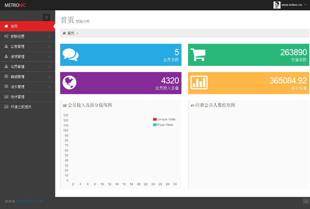
Task: Click the shopping cart icon on green card
Action: tap(198, 54)
